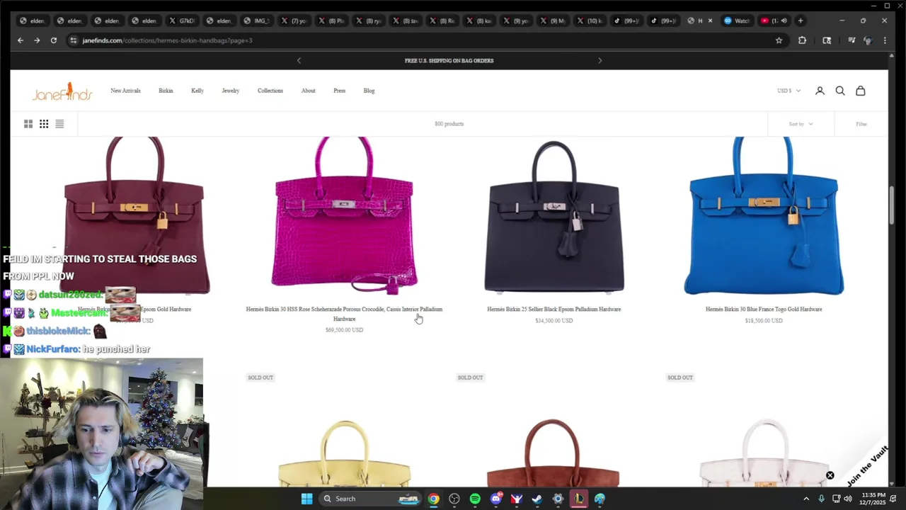Image resolution: width=906 pixels, height=510 pixels.
Task: Open Discord from the taskbar
Action: (x=496, y=499)
